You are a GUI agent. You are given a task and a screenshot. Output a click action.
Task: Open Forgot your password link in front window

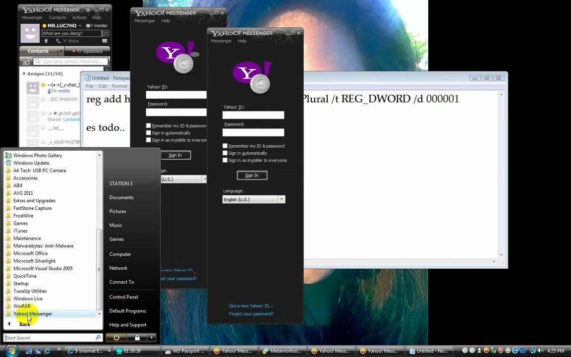pyautogui.click(x=251, y=314)
